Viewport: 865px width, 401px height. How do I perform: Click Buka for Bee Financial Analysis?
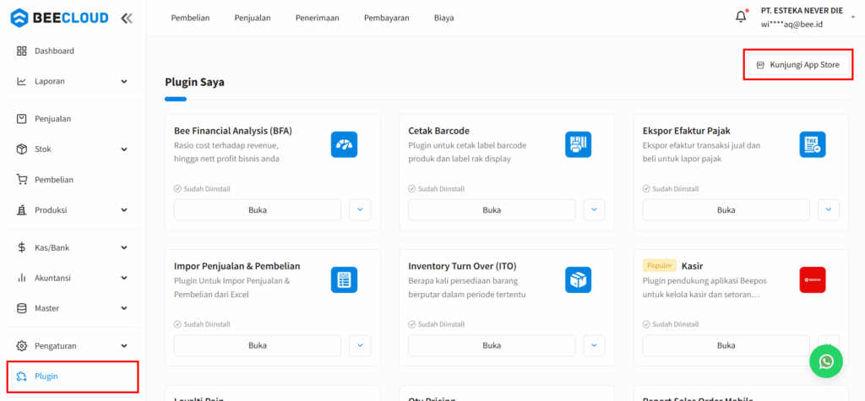click(258, 210)
